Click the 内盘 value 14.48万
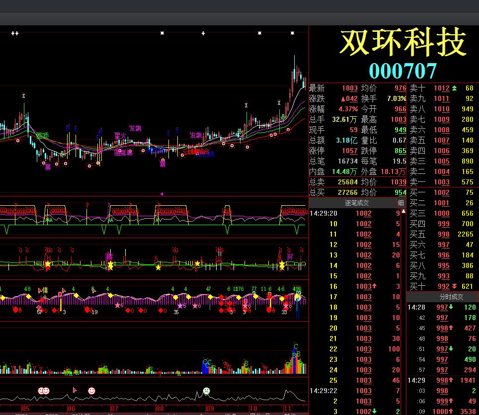Viewport: 479px width, 415px height. click(344, 171)
